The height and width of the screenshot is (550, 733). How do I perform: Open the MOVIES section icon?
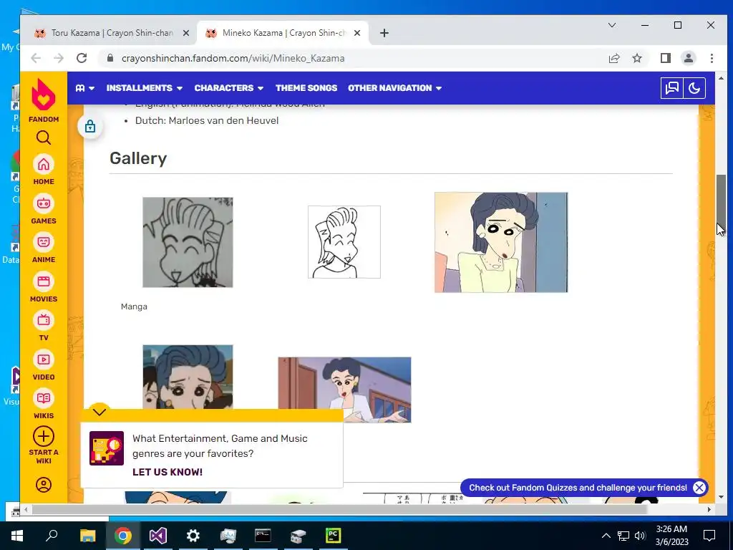[44, 281]
